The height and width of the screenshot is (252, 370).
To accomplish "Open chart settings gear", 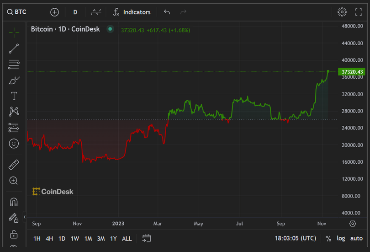I will point(342,12).
